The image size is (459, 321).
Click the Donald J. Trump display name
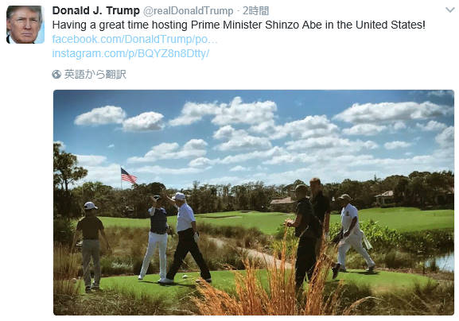coord(95,11)
